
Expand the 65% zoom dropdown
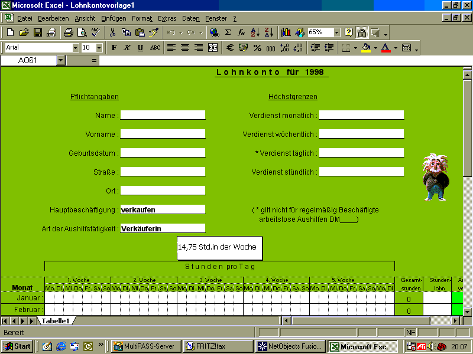pyautogui.click(x=336, y=32)
